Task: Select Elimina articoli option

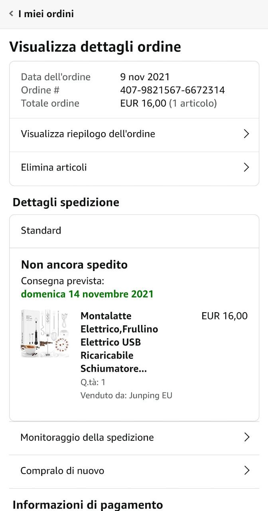Action: pyautogui.click(x=54, y=167)
